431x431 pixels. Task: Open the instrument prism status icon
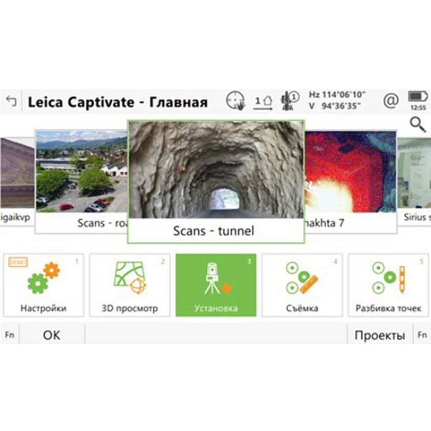290,101
